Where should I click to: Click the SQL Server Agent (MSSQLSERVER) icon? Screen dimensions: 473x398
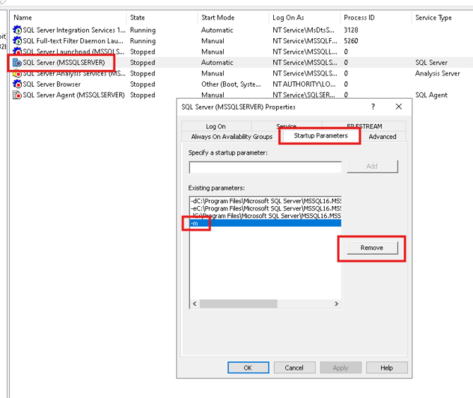pyautogui.click(x=17, y=95)
